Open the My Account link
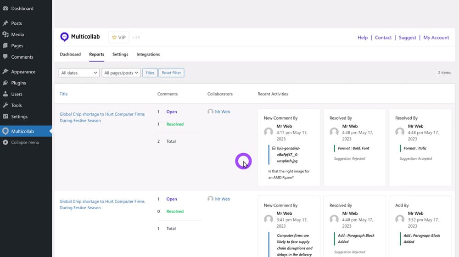Screen dimensions: 459x257 (436, 38)
